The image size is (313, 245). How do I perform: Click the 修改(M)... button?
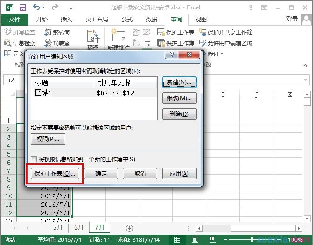coord(179,98)
